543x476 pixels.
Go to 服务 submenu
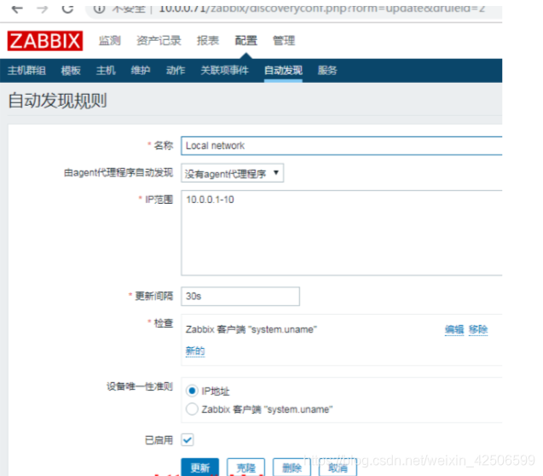point(327,71)
